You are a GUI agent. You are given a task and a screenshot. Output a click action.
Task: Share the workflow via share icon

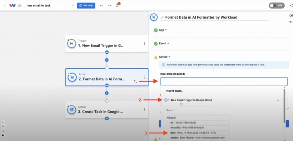[291, 6]
